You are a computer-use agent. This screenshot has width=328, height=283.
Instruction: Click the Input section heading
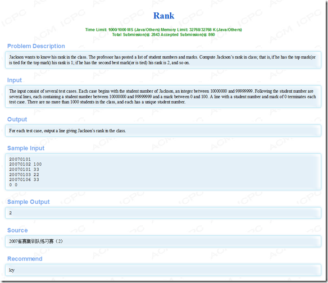coord(15,80)
